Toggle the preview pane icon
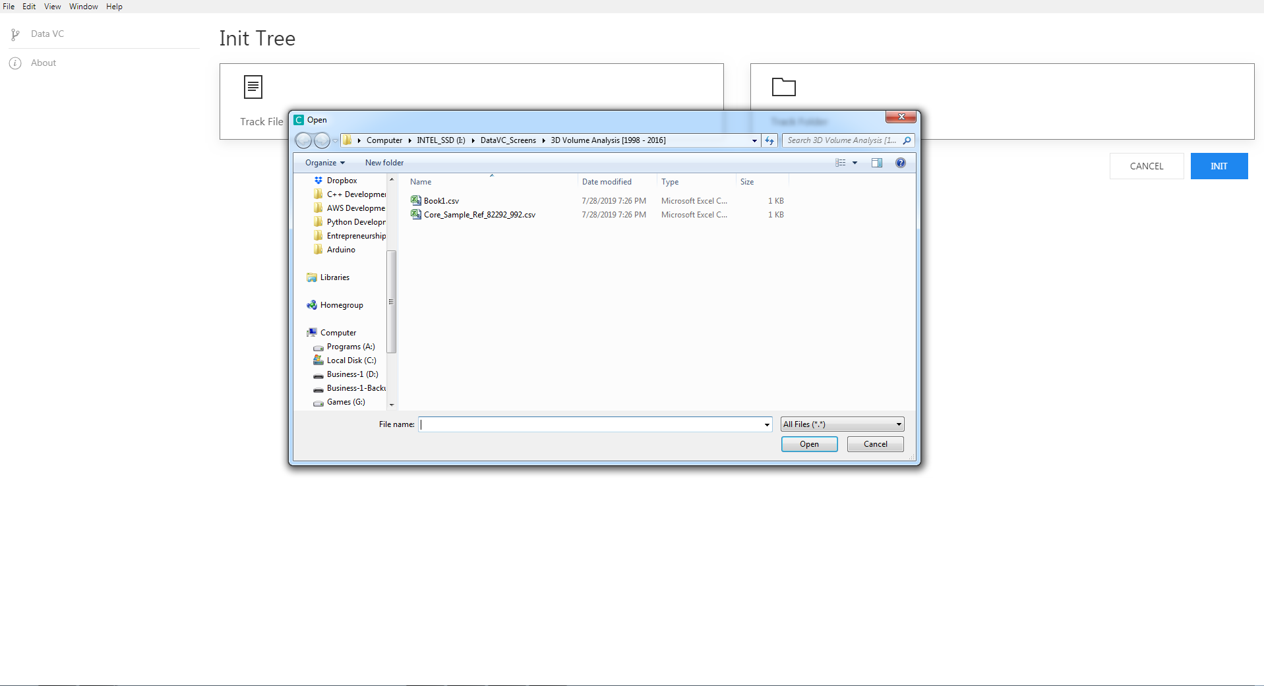The image size is (1264, 686). pyautogui.click(x=877, y=163)
